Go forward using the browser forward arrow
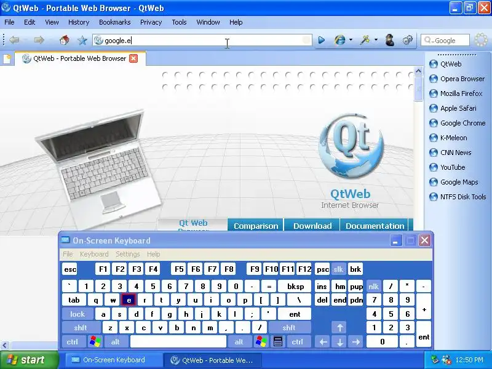The image size is (492, 369). [39, 40]
